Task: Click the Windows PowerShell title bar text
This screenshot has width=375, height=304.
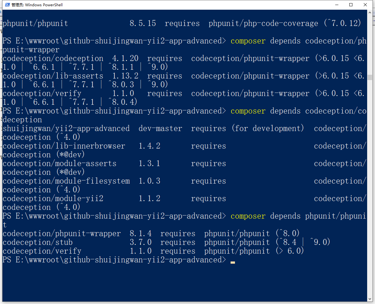Action: click(37, 5)
